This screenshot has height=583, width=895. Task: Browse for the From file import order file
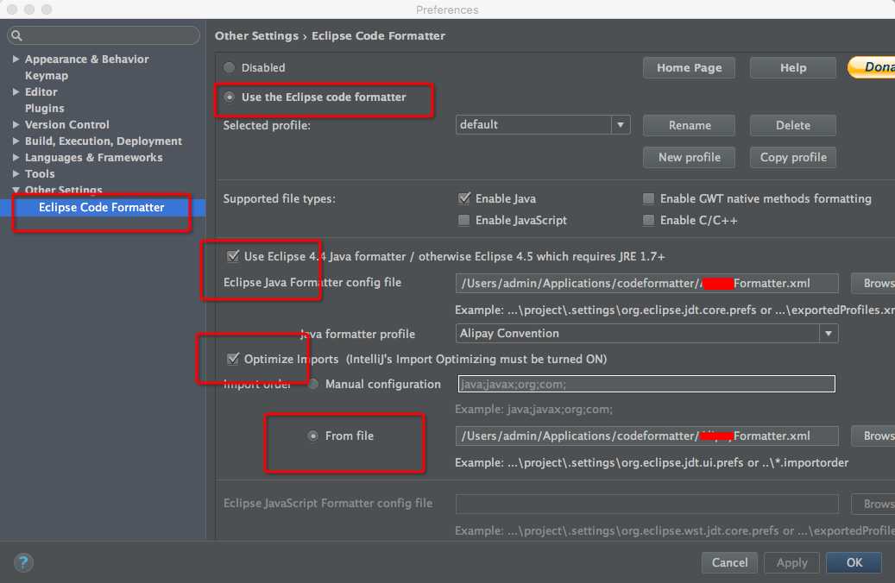[873, 436]
